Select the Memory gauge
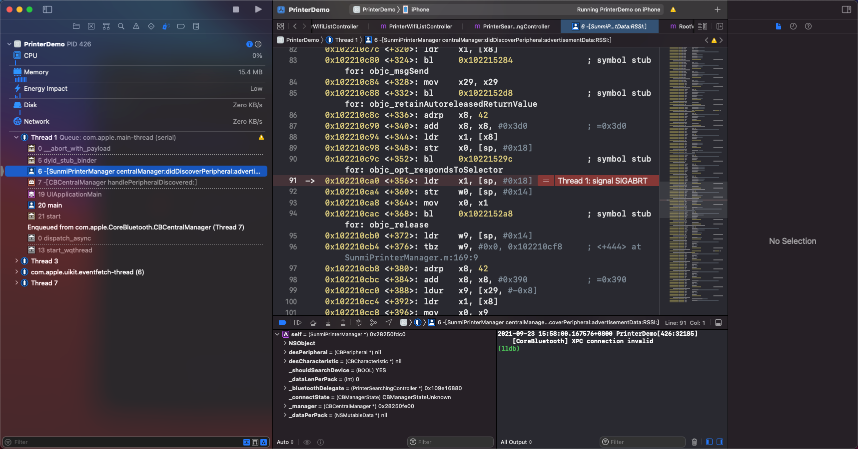 click(137, 72)
